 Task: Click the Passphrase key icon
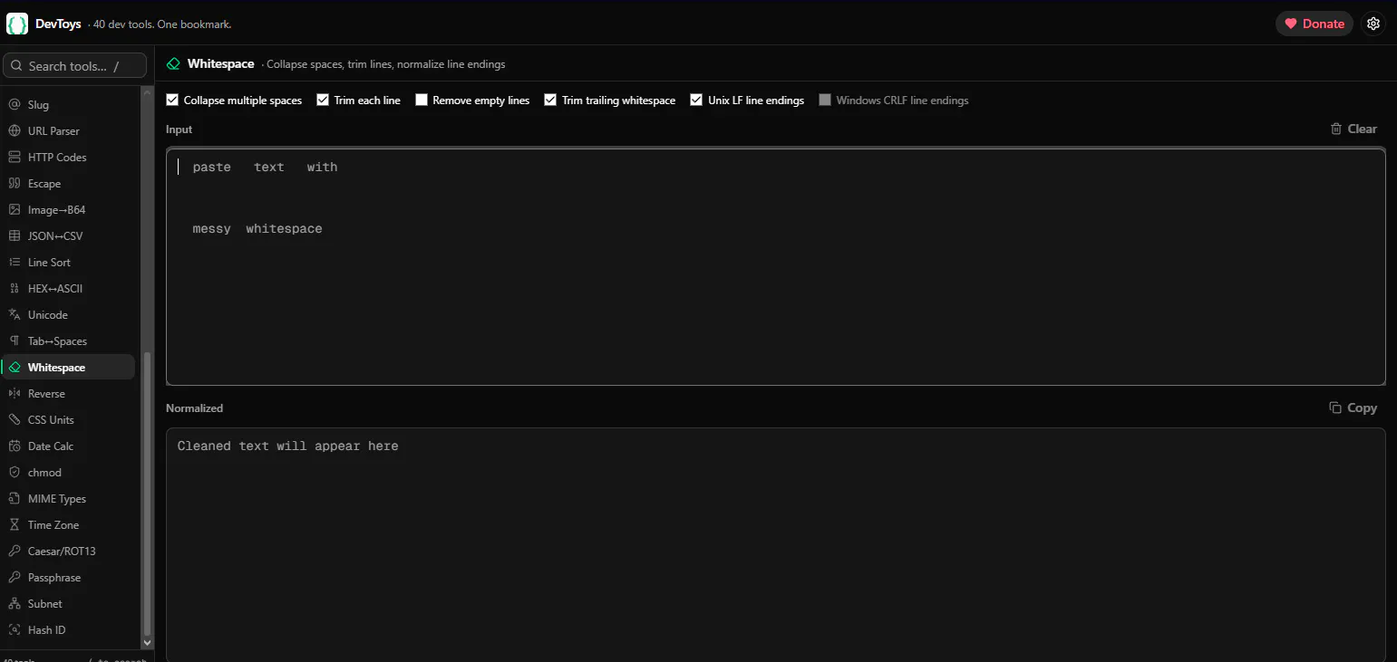(x=14, y=578)
